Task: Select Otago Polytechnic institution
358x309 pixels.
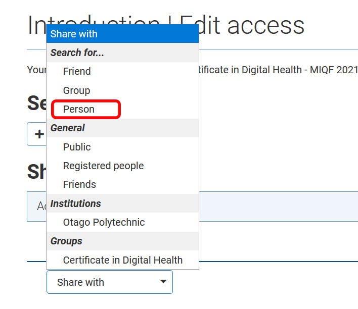Action: pos(104,222)
